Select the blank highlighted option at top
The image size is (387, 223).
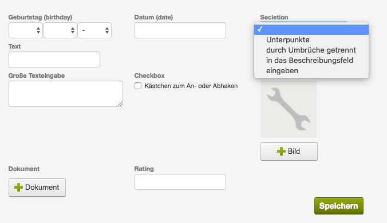tap(311, 29)
